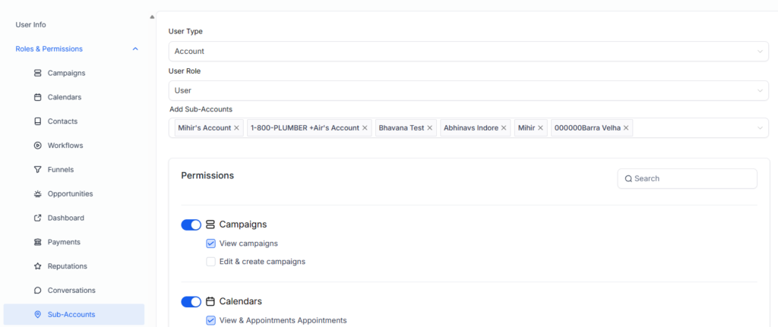778x327 pixels.
Task: Click the Opportunities icon in sidebar
Action: pyautogui.click(x=38, y=194)
